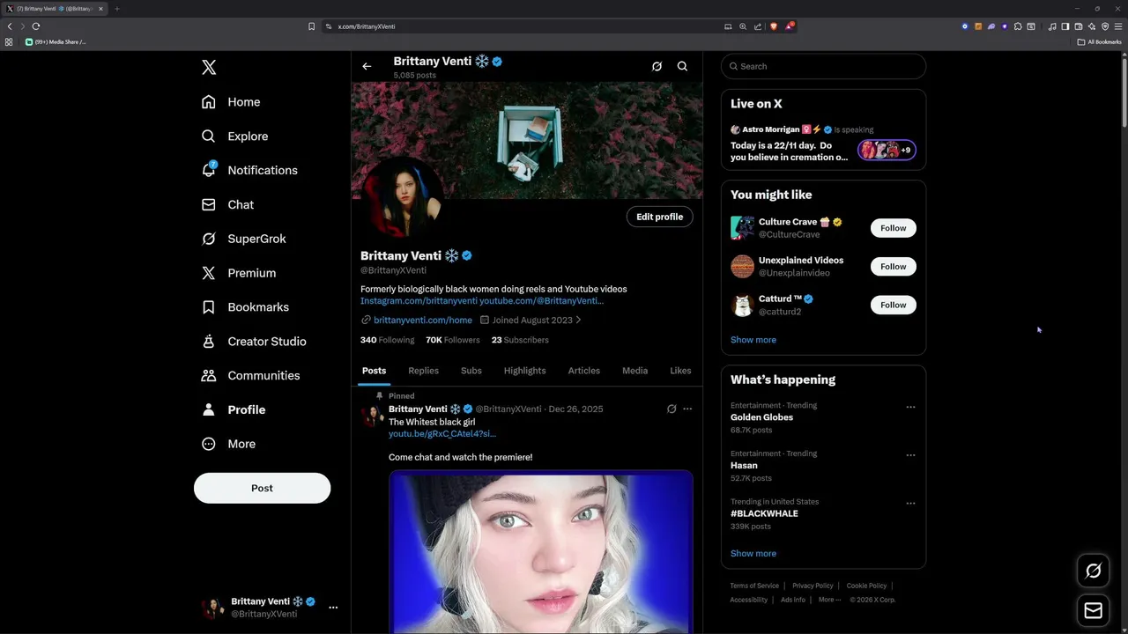Open brittanyventi.com/home link

[x=423, y=321]
